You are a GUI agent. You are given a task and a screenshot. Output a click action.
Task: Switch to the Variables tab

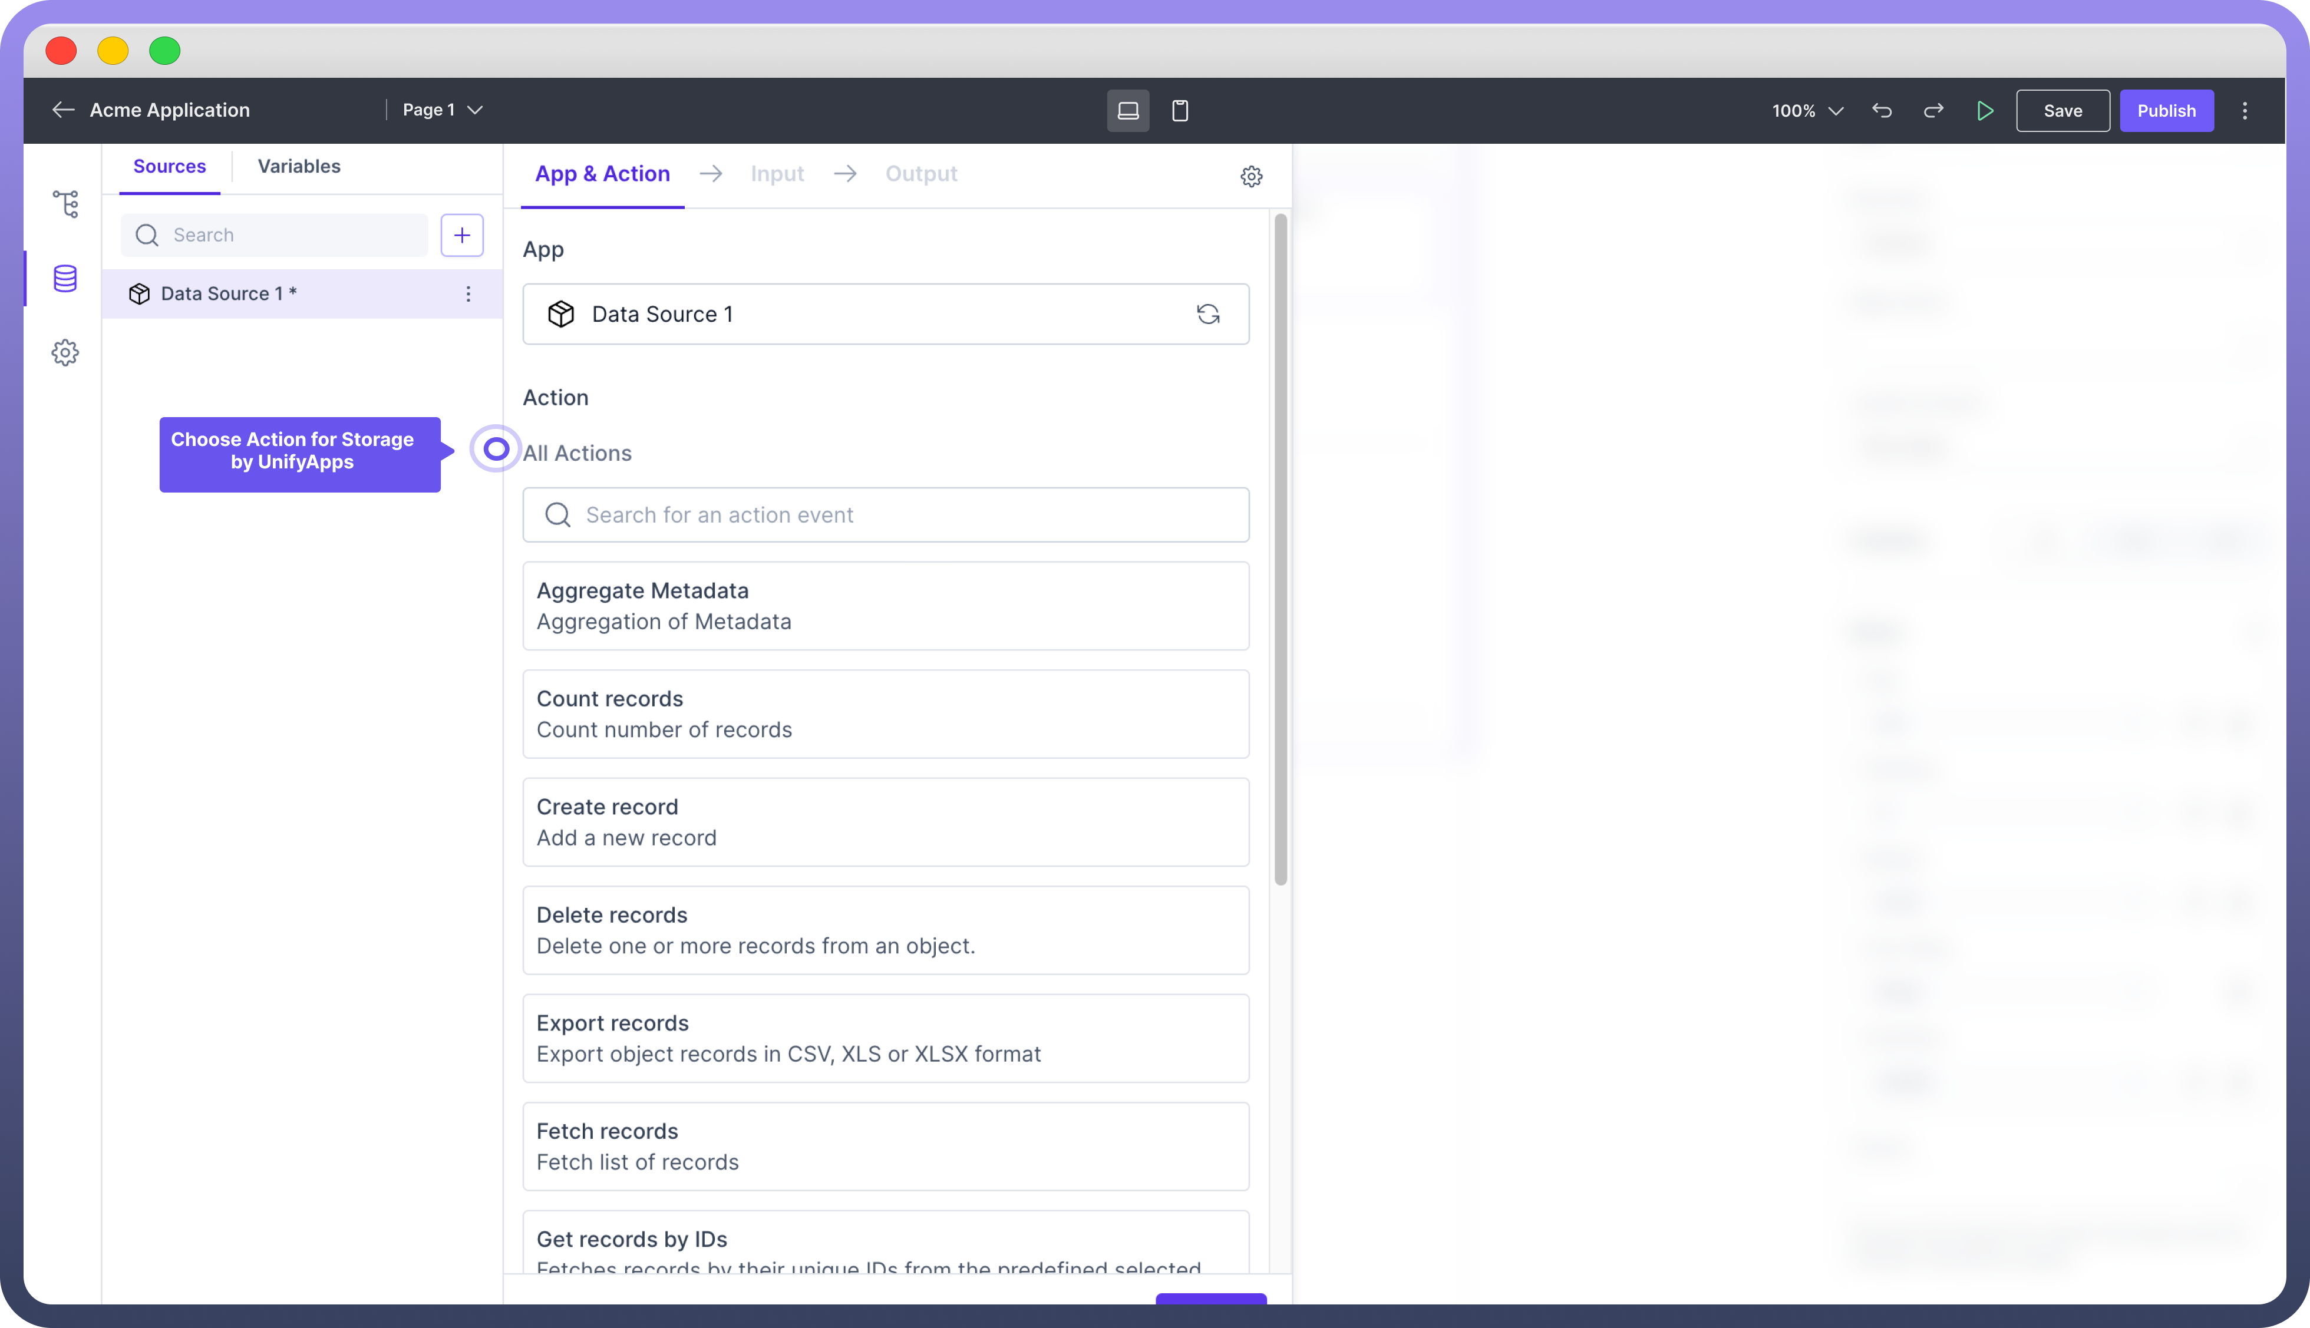tap(298, 166)
